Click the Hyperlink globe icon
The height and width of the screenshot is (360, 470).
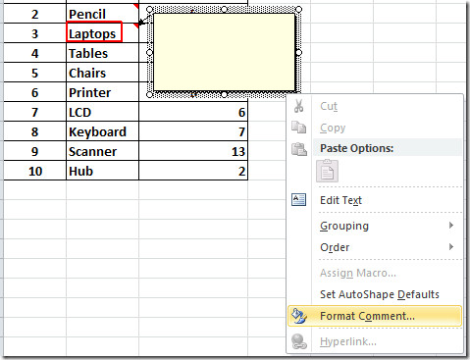[x=299, y=341]
